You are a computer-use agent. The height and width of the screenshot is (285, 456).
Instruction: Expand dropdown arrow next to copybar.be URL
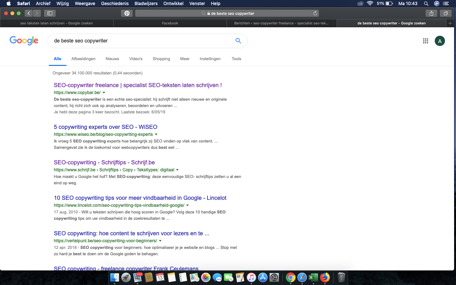(104, 93)
